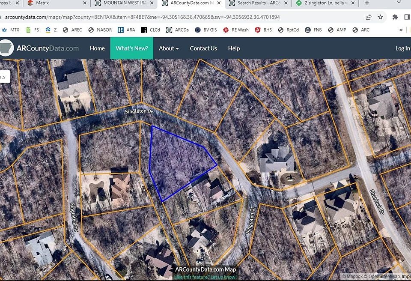Show more bookmarks with the chevron

click(x=401, y=30)
